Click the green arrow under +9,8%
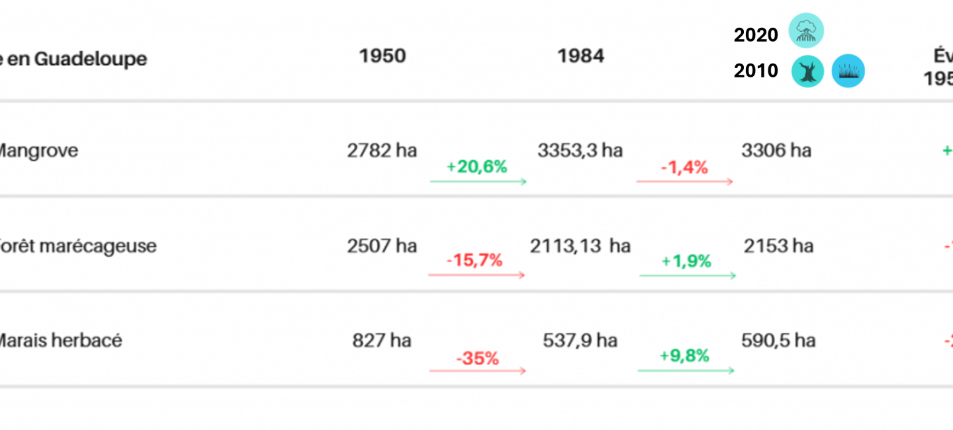Screen dimensions: 953x430 (x=686, y=370)
